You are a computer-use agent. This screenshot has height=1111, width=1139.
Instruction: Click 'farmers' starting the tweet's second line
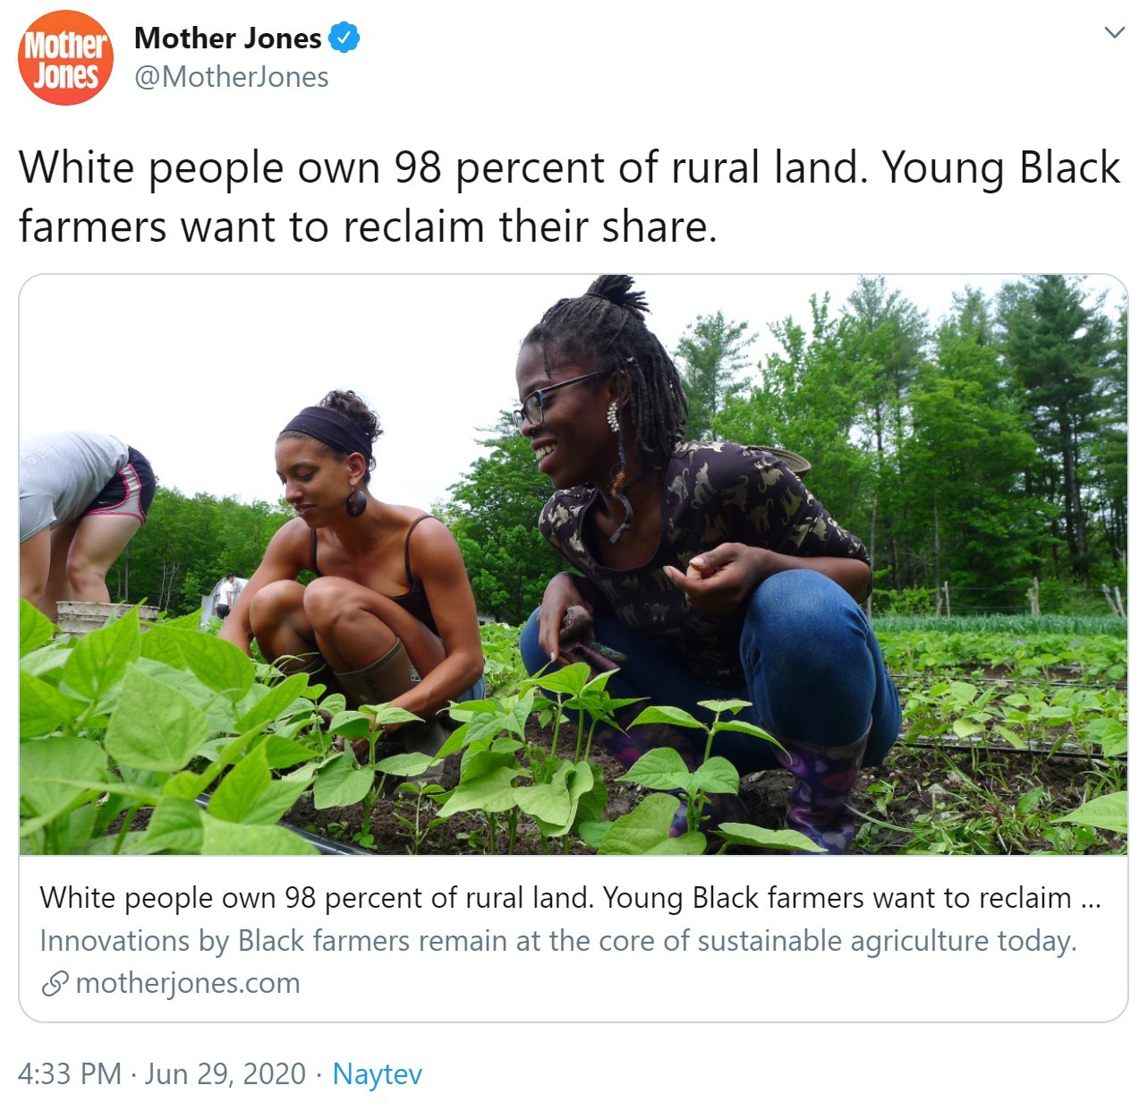pyautogui.click(x=93, y=226)
